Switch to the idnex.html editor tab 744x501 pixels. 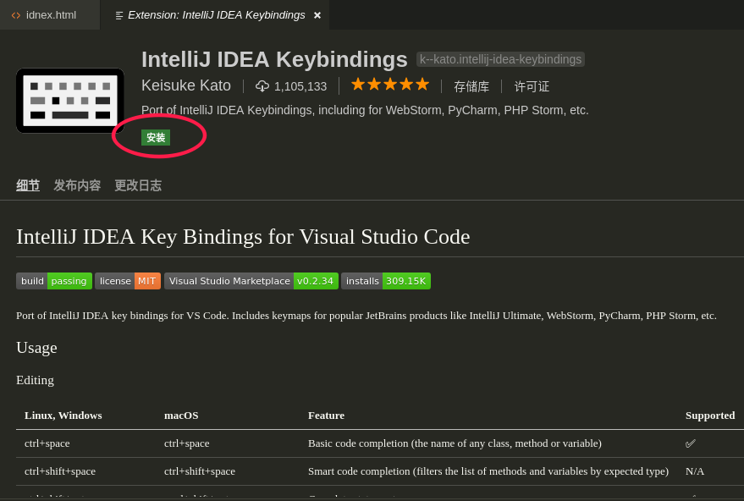[51, 14]
